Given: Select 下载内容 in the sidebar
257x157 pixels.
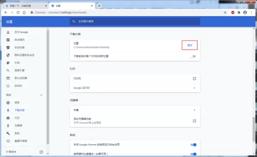Looking at the screenshot, I should [x=19, y=110].
